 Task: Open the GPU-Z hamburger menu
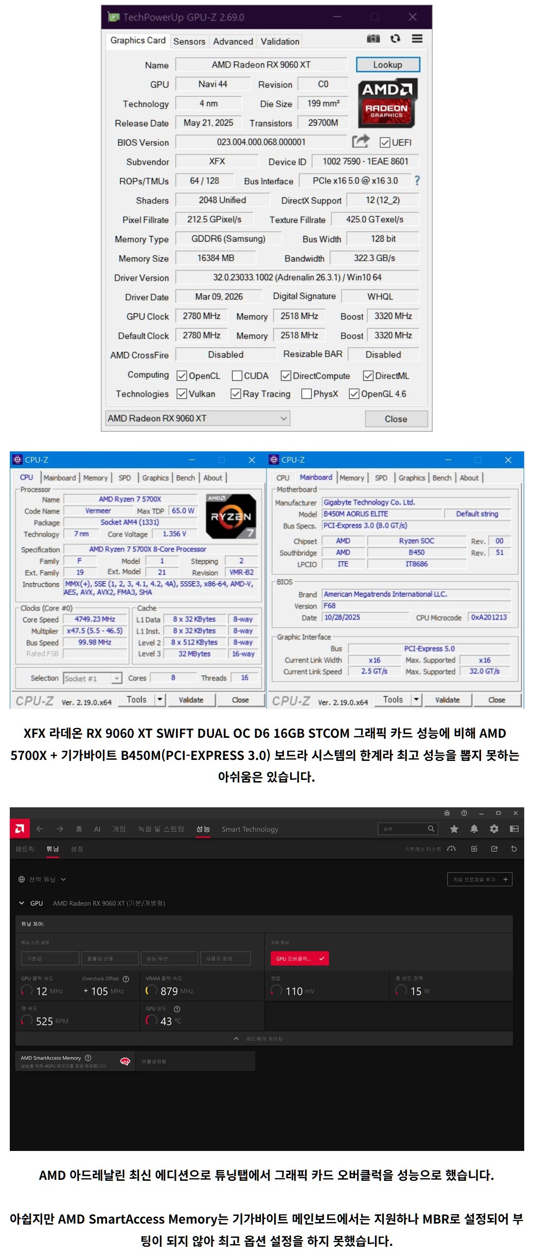[x=417, y=39]
